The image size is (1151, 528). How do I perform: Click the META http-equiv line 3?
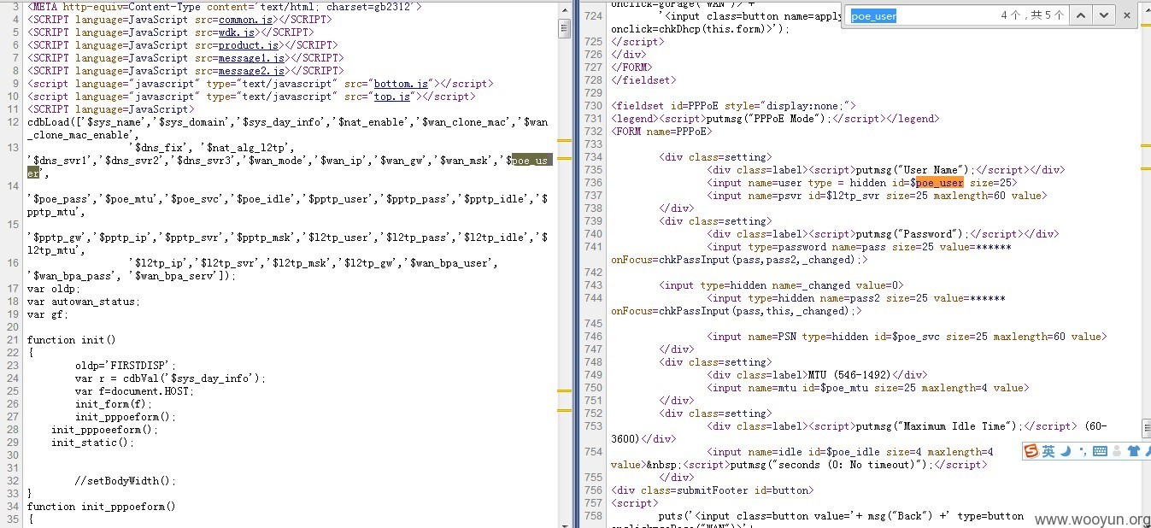click(225, 6)
